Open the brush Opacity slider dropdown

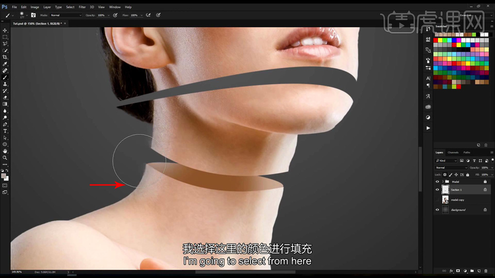(x=108, y=15)
